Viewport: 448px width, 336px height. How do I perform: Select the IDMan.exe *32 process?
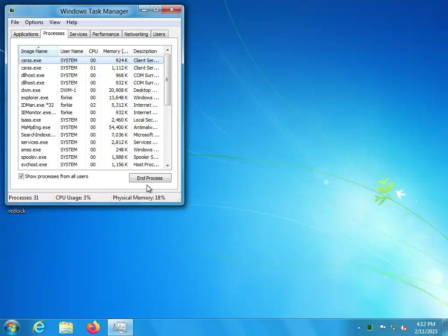pos(91,105)
